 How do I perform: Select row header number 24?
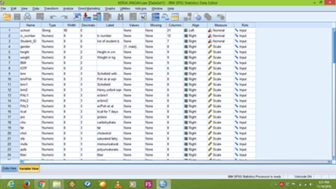10,155
